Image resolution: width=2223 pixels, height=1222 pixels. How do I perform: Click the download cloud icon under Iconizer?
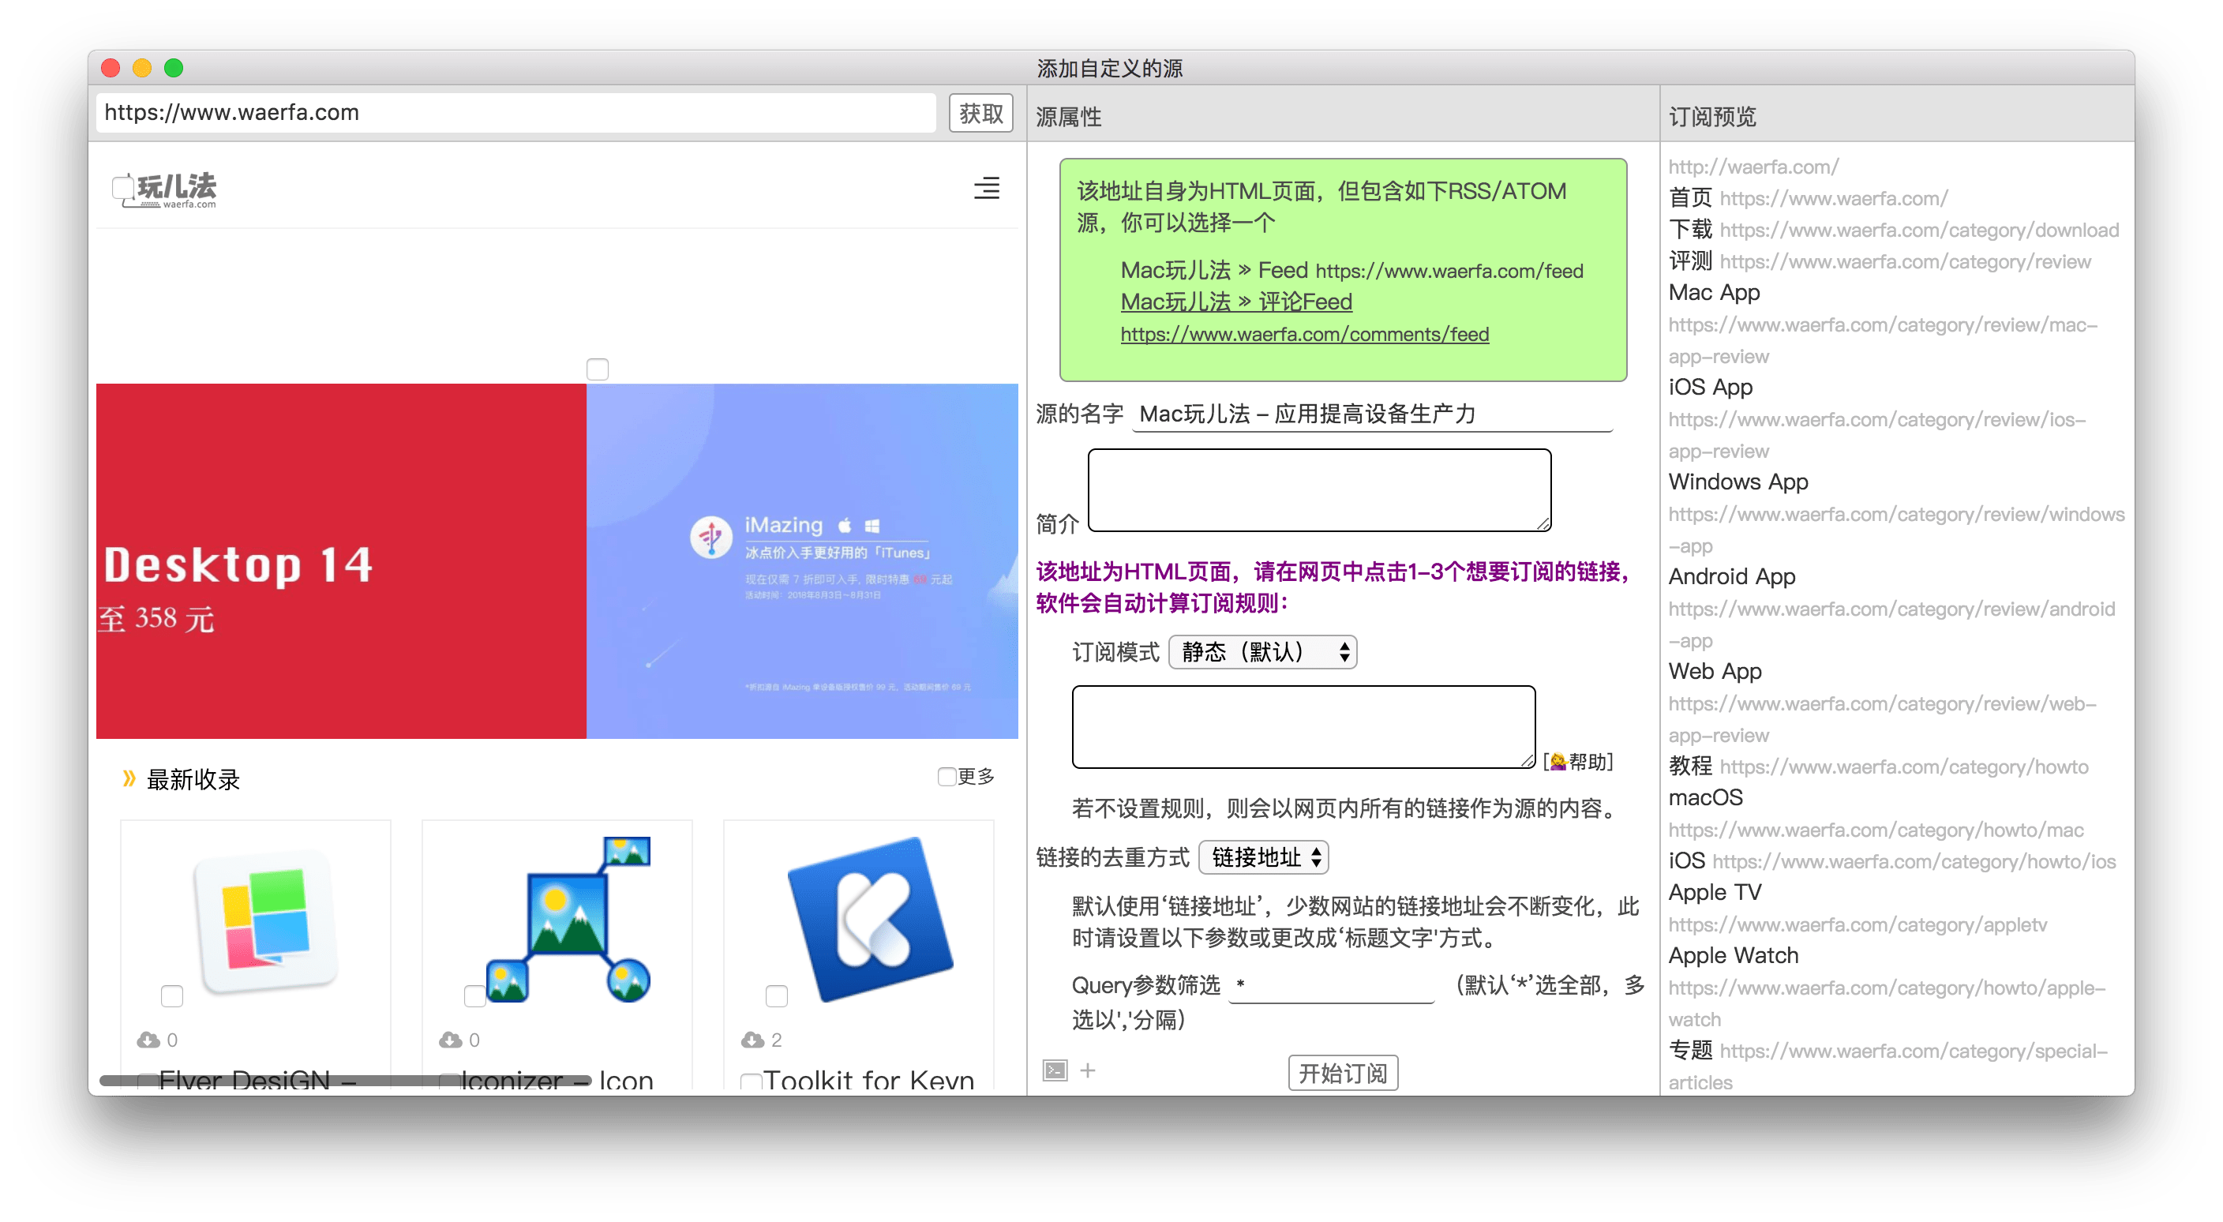coord(451,1039)
